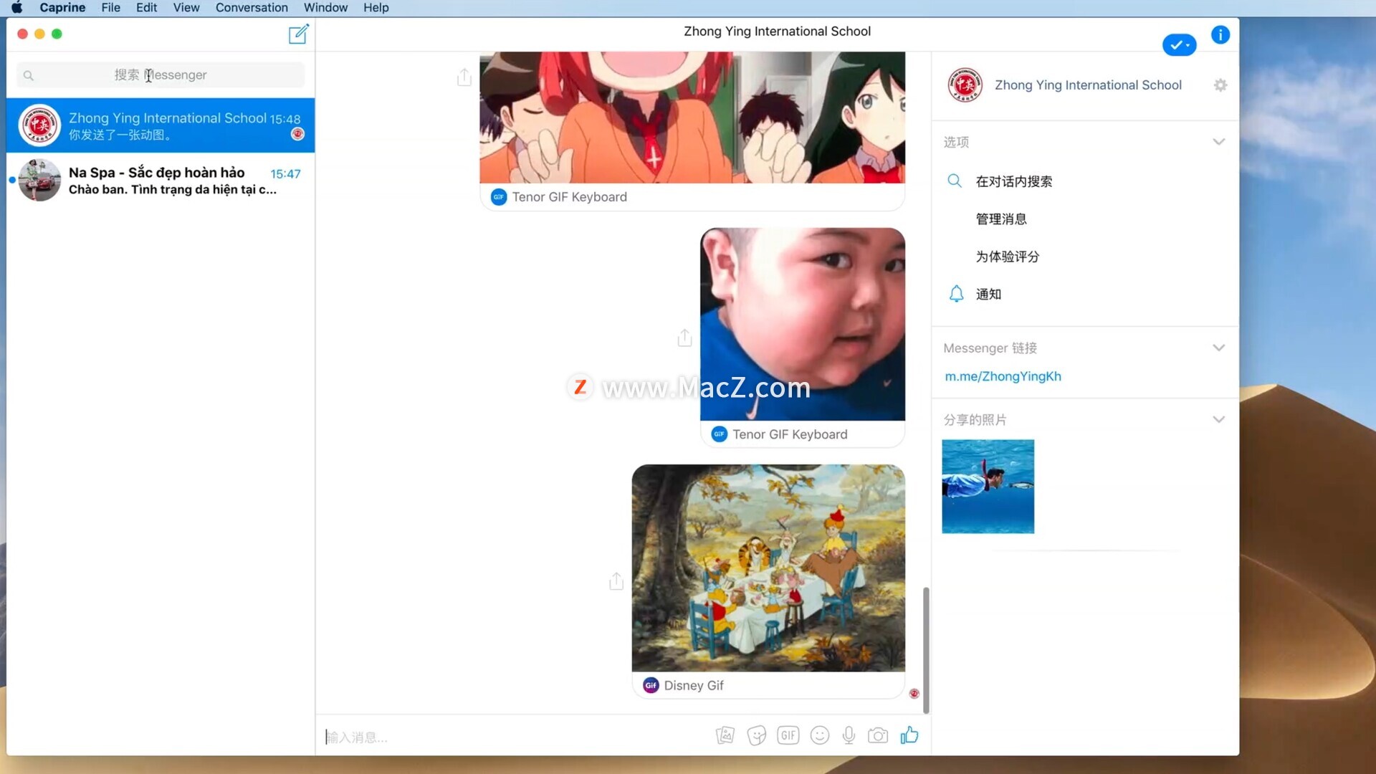Screen dimensions: 1376x774
Task: Open the emoji picker smiley icon
Action: coord(819,735)
